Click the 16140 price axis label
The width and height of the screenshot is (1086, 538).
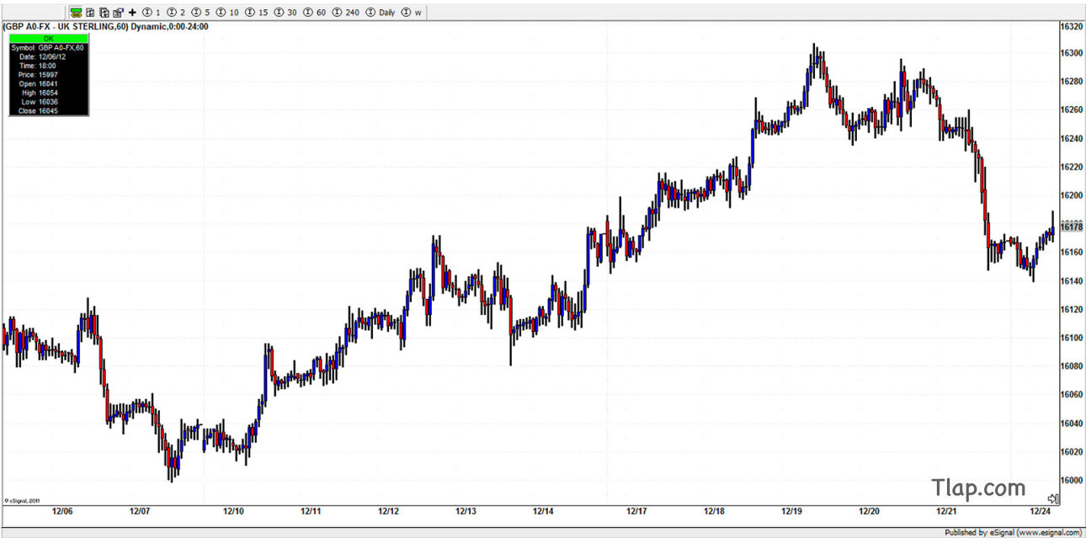click(1071, 281)
